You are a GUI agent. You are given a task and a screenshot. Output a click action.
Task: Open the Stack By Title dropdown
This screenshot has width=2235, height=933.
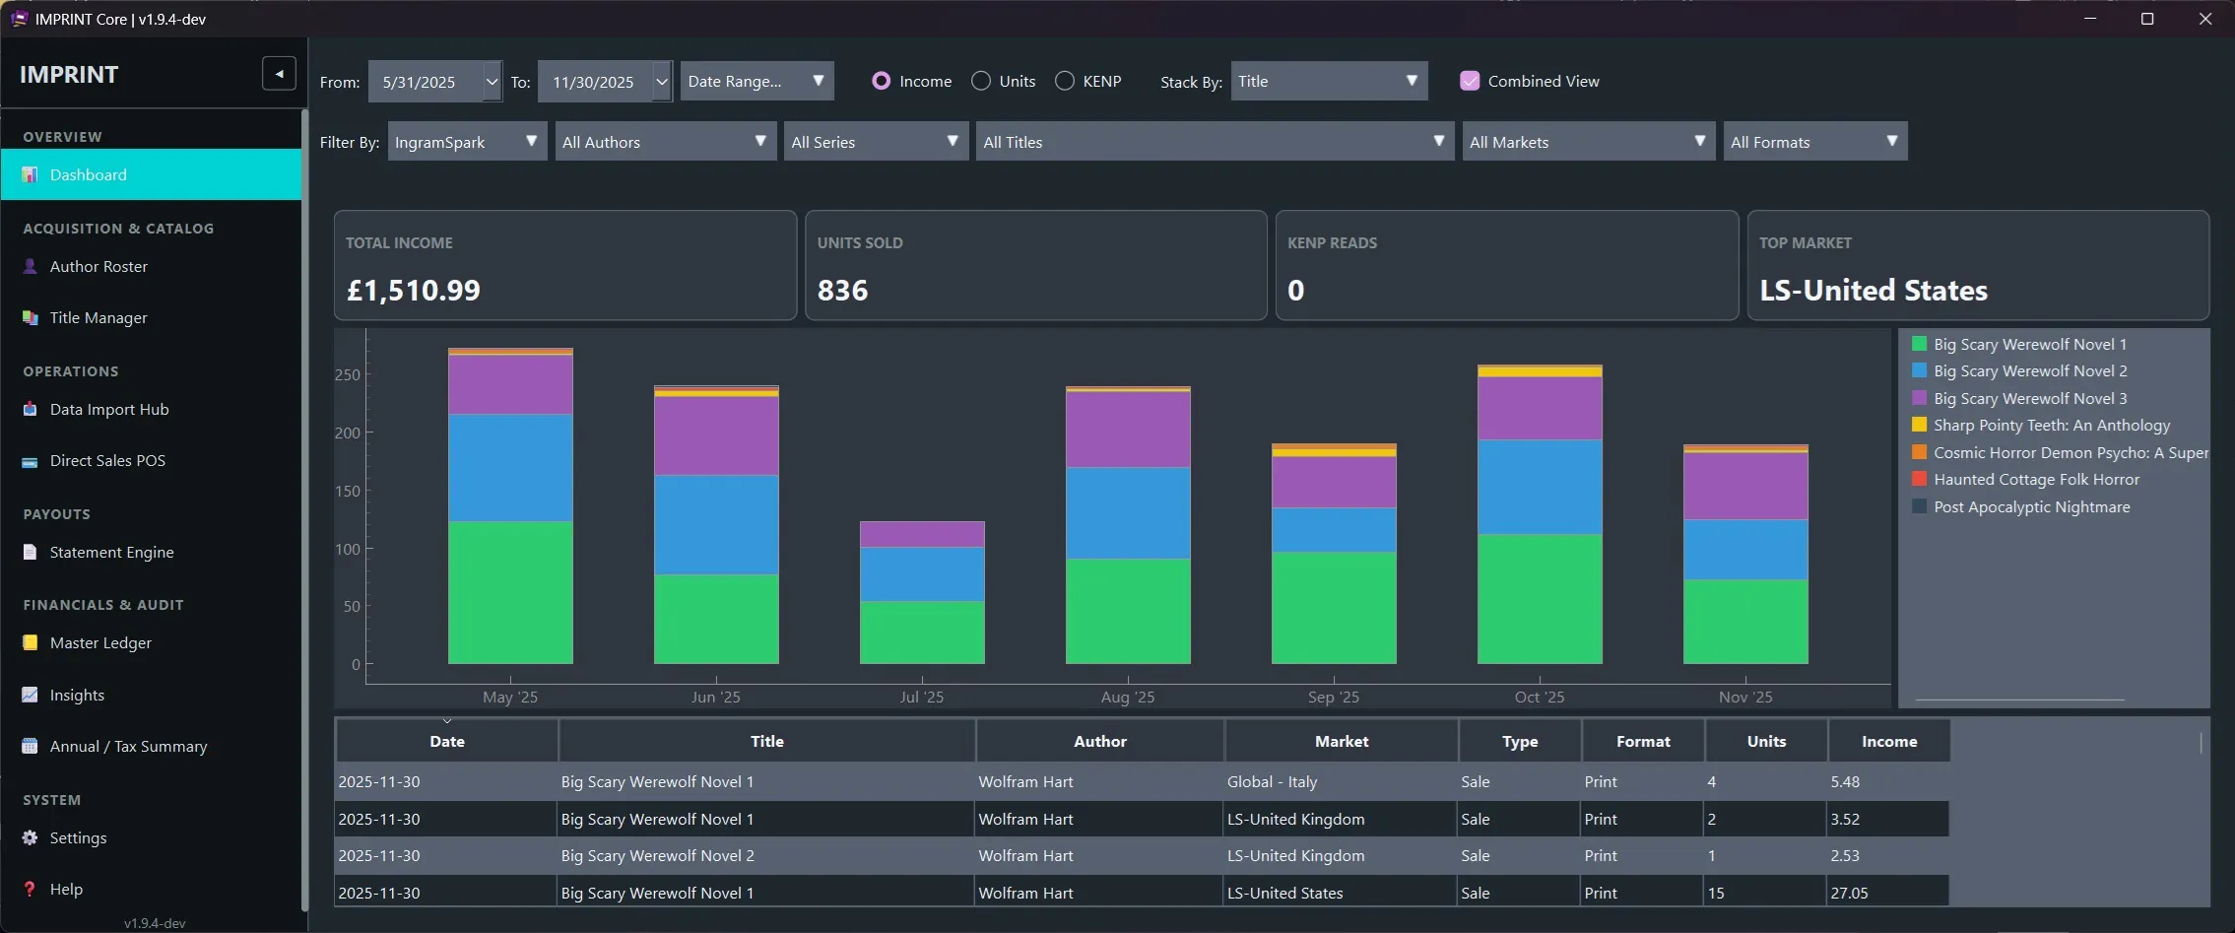(x=1329, y=81)
